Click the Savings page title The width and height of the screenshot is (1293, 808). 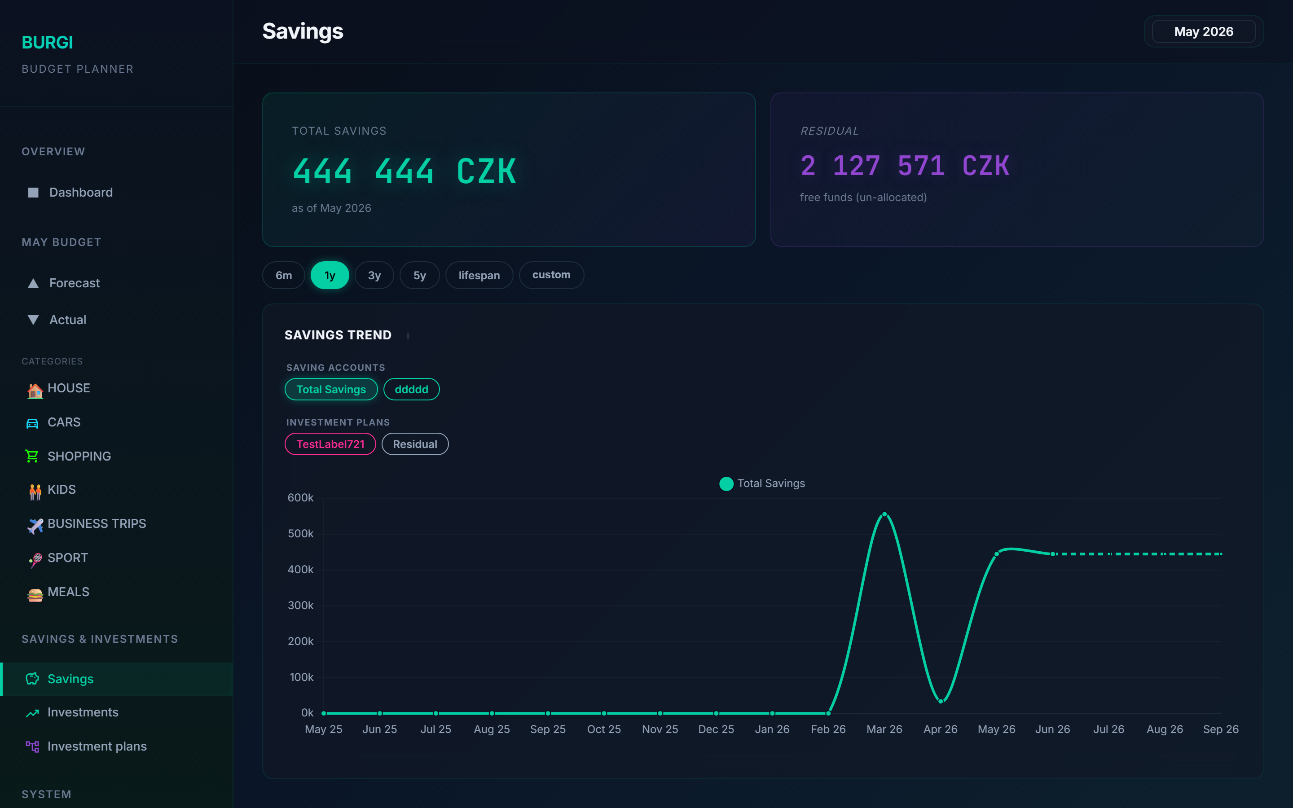click(x=303, y=31)
